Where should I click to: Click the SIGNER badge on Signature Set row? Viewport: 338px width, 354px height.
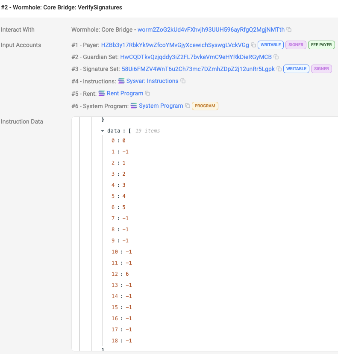click(321, 69)
